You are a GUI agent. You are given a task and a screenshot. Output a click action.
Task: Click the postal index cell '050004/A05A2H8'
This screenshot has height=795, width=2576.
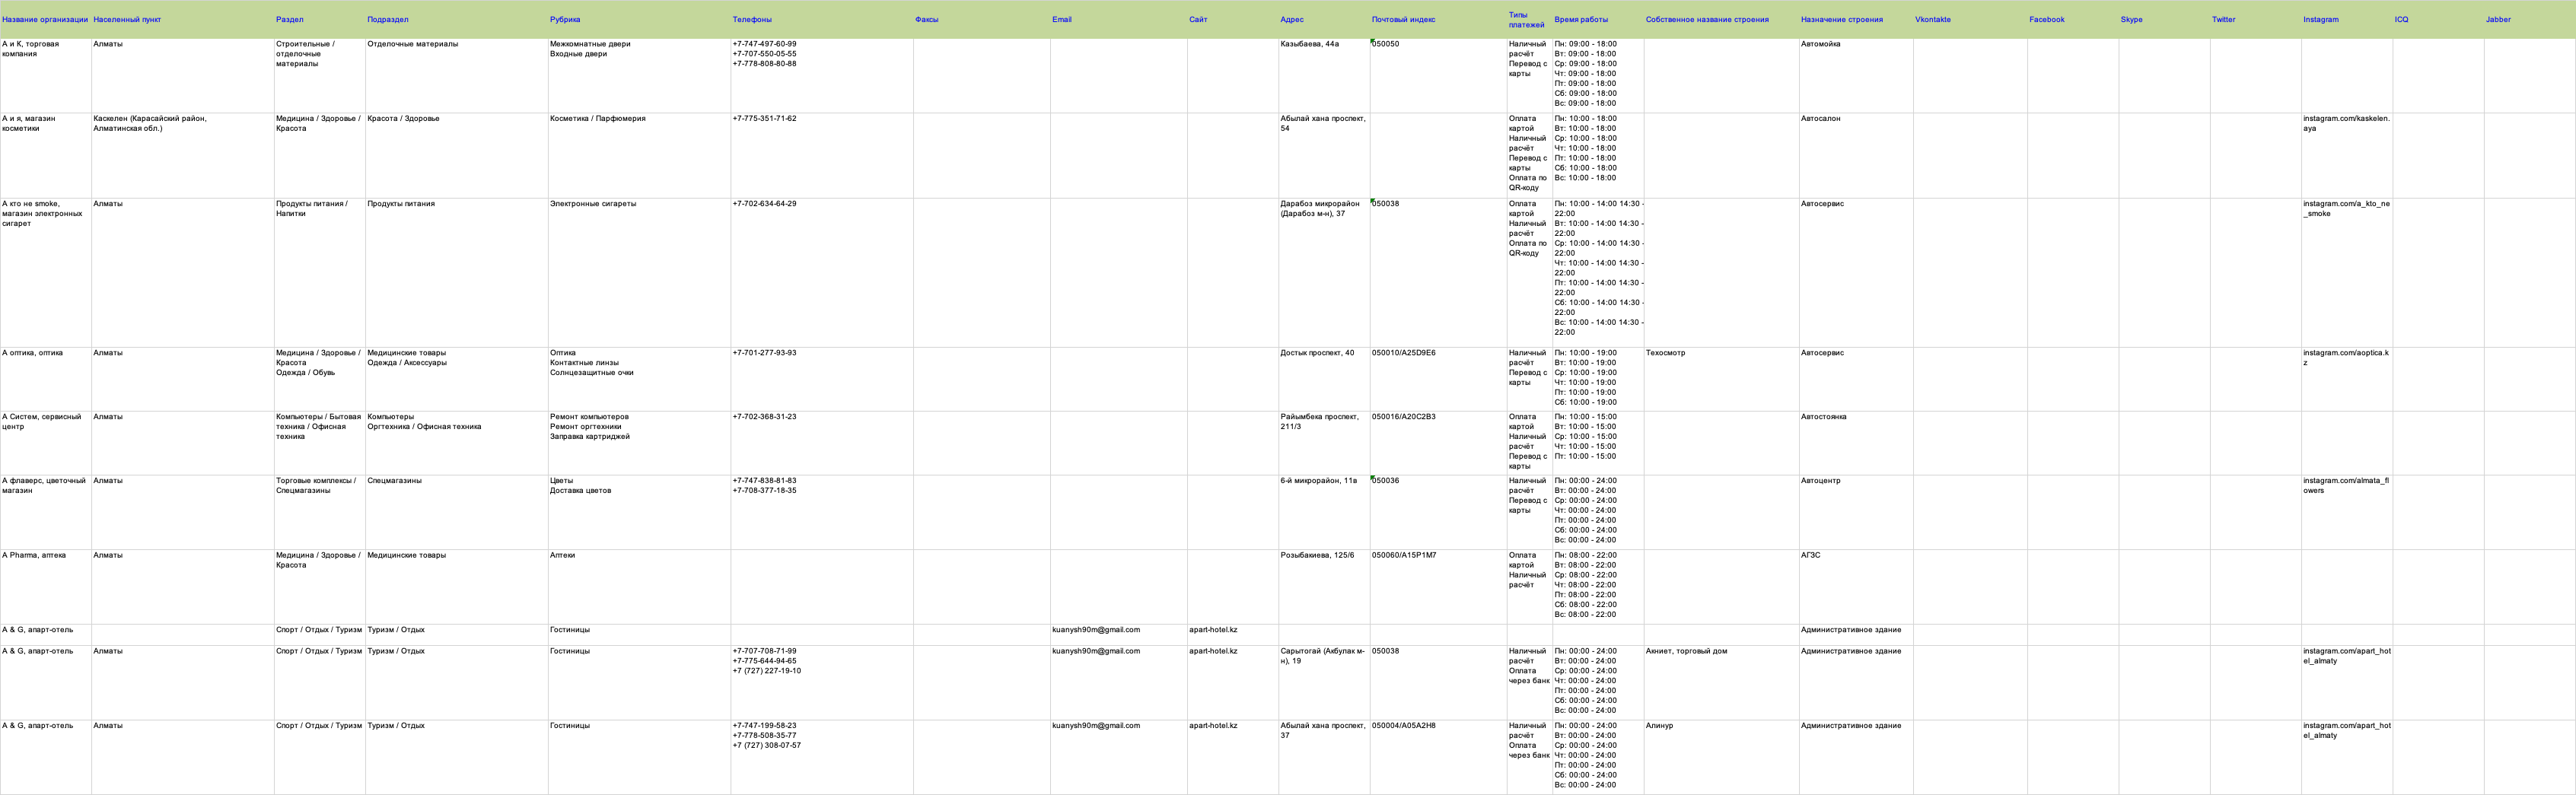point(1438,757)
